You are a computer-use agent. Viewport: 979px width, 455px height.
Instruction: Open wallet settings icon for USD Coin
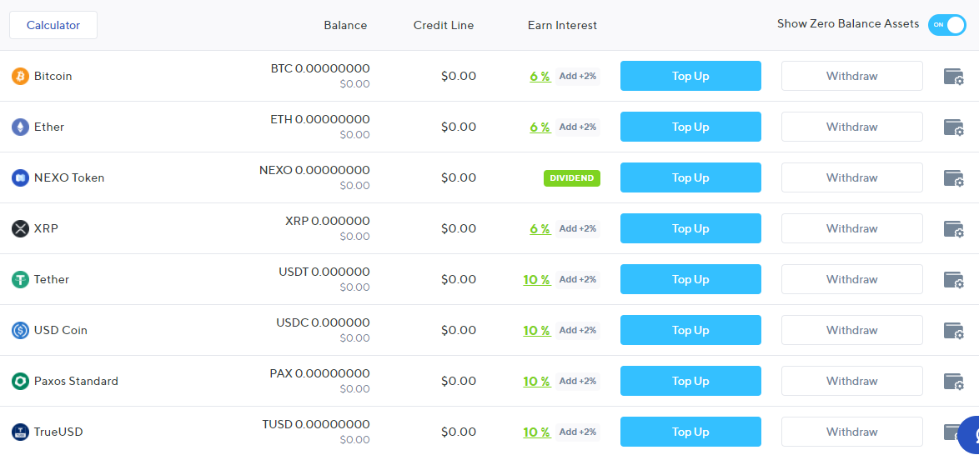pyautogui.click(x=953, y=330)
